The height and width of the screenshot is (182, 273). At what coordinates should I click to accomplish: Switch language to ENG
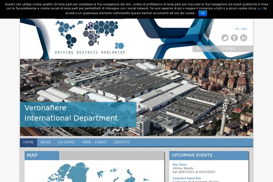click(244, 29)
